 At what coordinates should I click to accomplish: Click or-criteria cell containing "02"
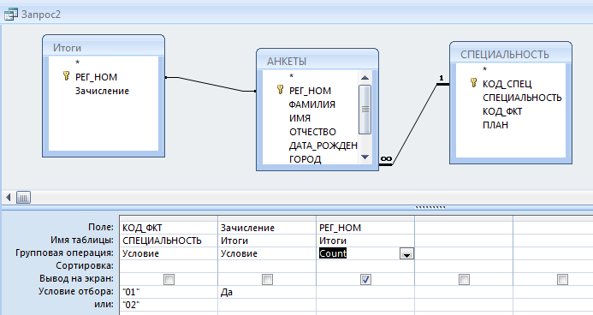169,305
